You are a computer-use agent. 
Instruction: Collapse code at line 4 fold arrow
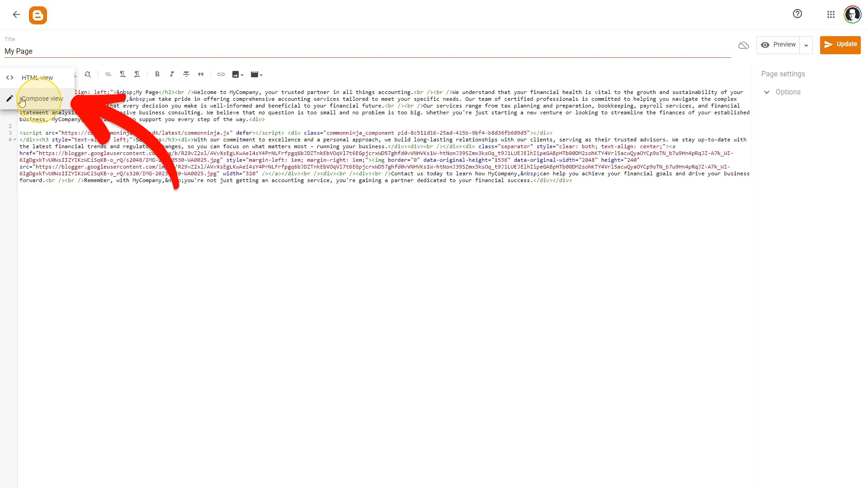pos(14,140)
